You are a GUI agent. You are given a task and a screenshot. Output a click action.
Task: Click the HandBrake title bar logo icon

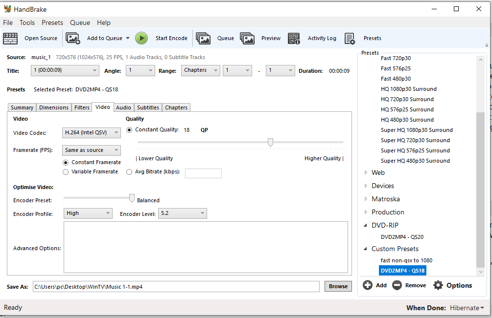tap(7, 9)
